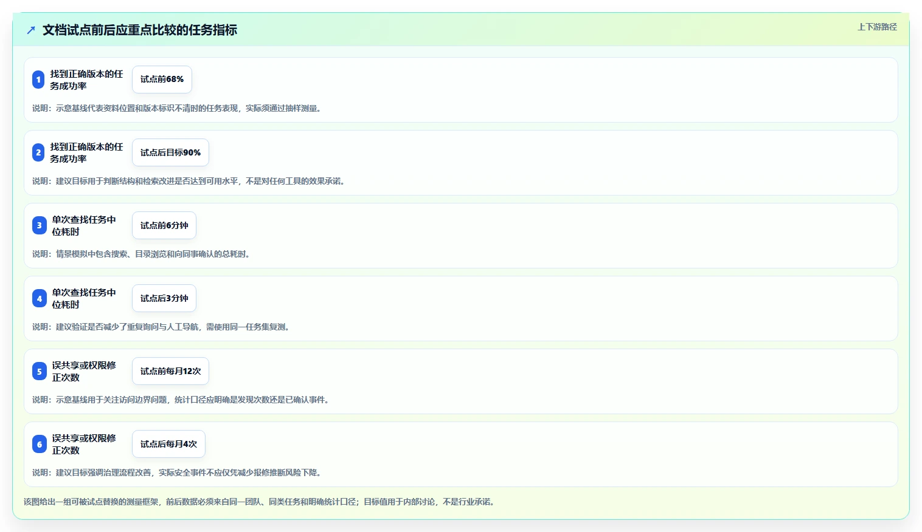Click the note beginning 建议目标强调治理流程改善
This screenshot has width=922, height=532.
click(x=178, y=472)
